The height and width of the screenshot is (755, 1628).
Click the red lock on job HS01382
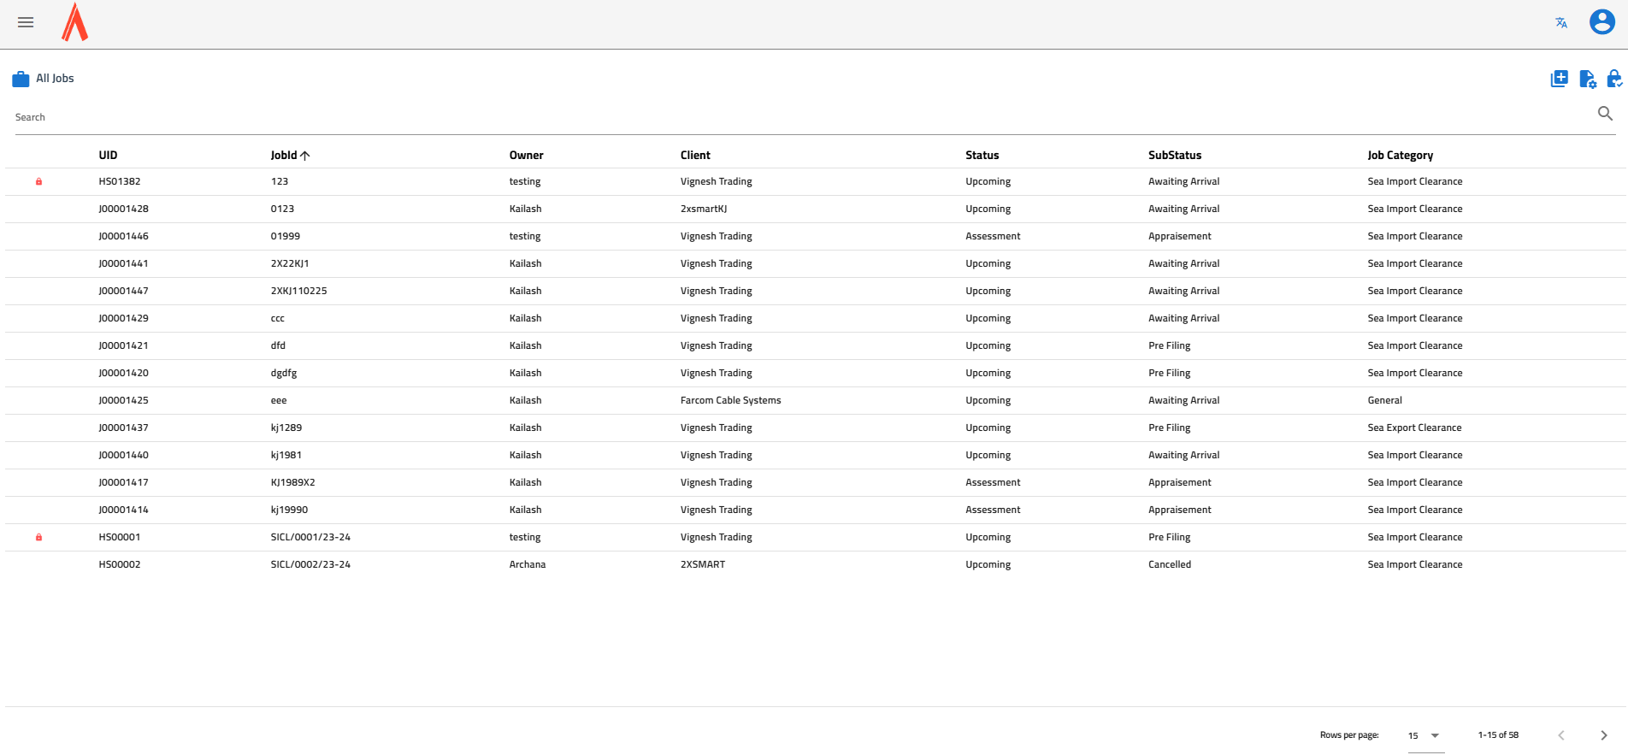38,181
